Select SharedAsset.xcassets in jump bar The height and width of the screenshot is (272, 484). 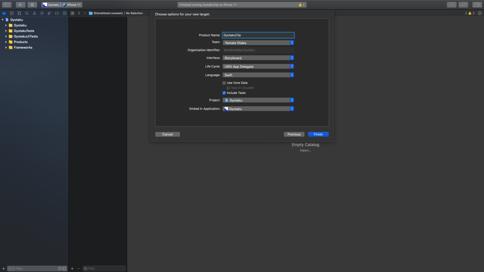106,13
